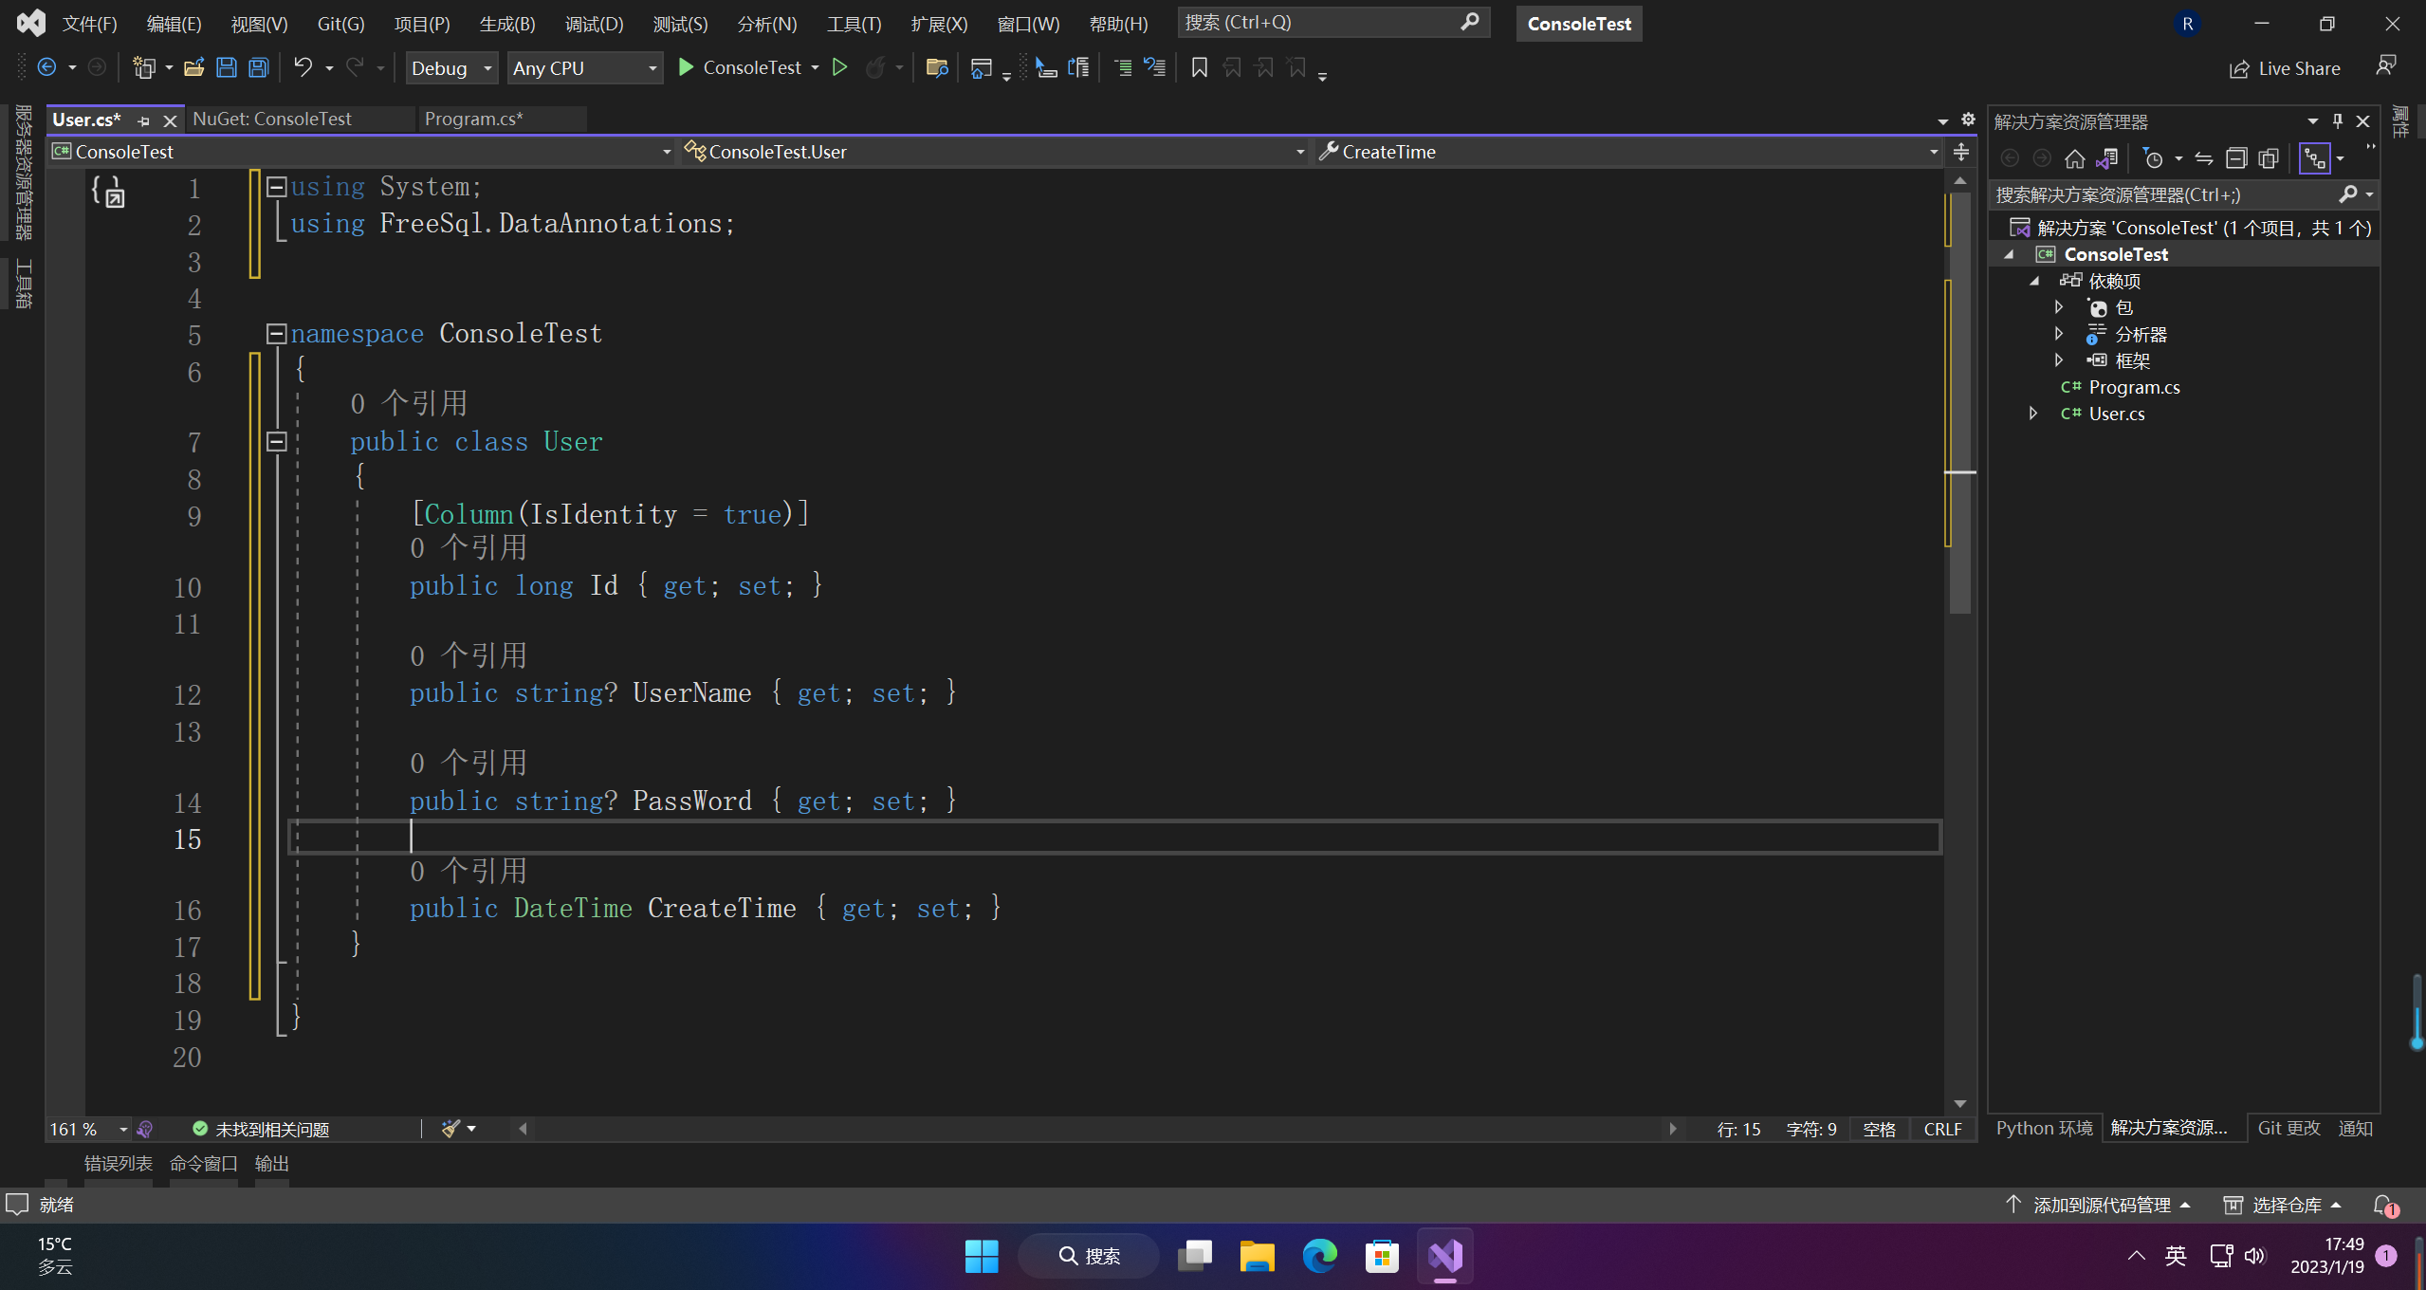The width and height of the screenshot is (2426, 1290).
Task: Click pending changes filter clock icon
Action: coord(2154,158)
